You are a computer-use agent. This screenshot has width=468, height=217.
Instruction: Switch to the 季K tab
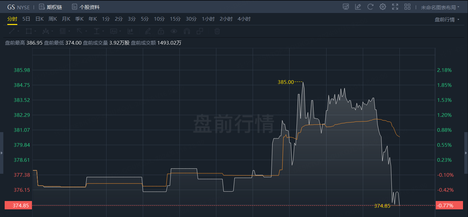coord(79,19)
